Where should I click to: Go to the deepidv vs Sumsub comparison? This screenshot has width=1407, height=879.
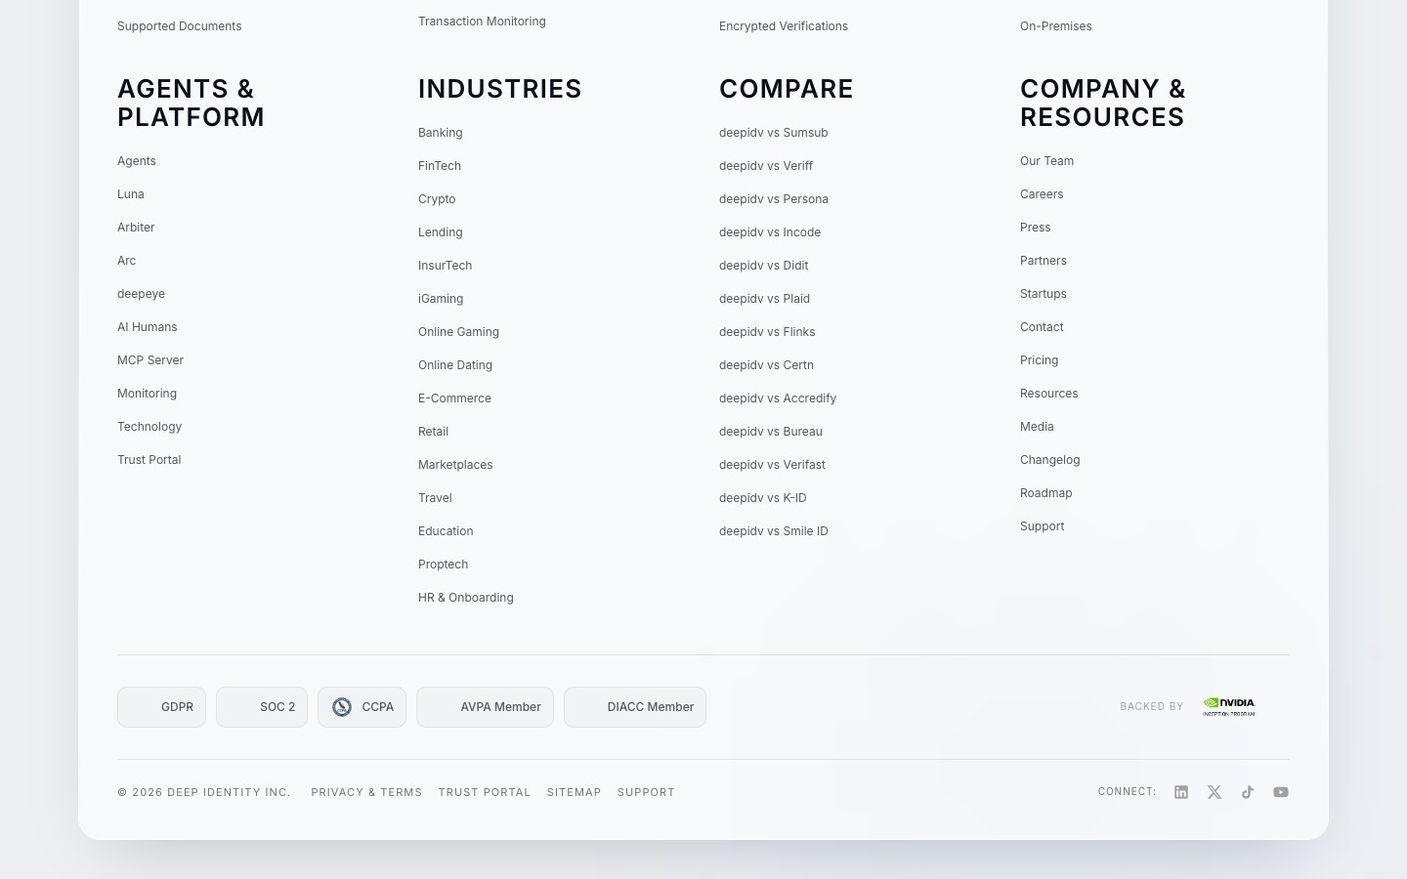tap(773, 133)
